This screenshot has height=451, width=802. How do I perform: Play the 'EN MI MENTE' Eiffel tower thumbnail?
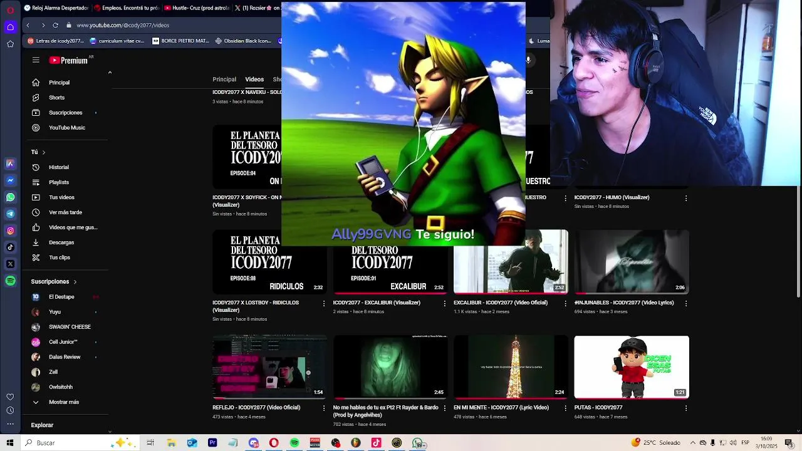[511, 367]
